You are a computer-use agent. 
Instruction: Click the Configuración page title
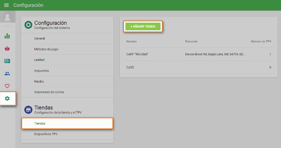(x=28, y=5)
